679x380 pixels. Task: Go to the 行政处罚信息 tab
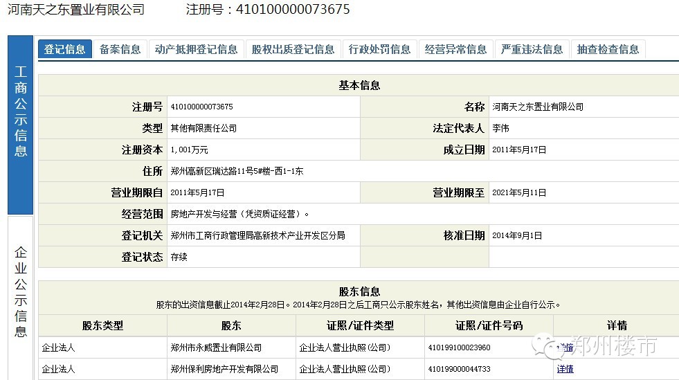tap(380, 49)
